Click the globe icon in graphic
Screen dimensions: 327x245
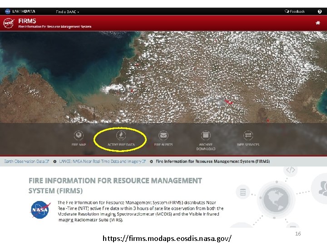click(276, 199)
